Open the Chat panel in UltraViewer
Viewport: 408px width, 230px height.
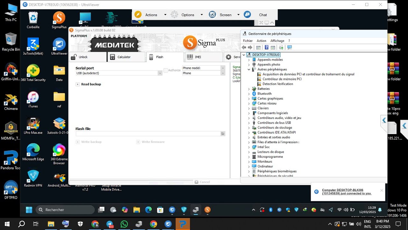[263, 15]
